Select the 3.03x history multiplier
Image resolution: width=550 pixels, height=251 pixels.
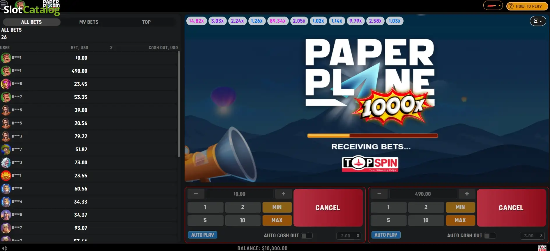click(217, 21)
